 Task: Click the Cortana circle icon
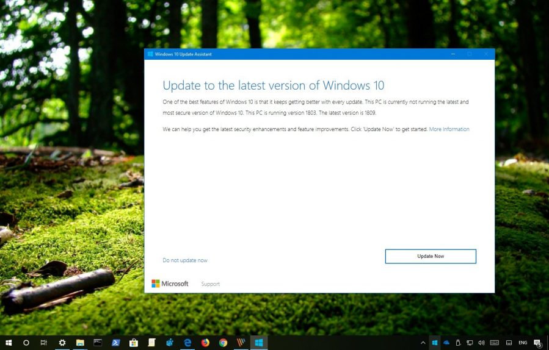[x=26, y=343]
